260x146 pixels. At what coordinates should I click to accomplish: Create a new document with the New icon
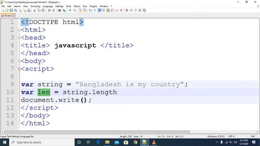tap(3, 11)
